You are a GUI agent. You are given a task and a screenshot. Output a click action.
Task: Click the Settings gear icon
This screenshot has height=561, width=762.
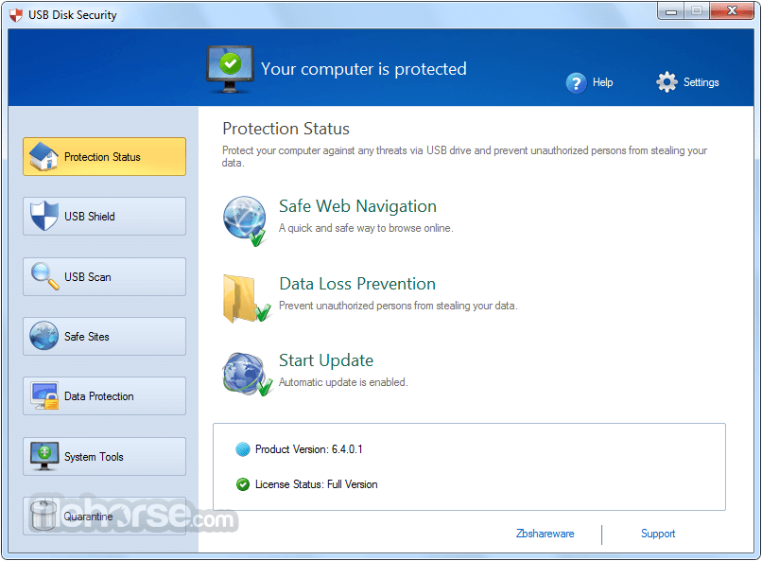coord(667,82)
